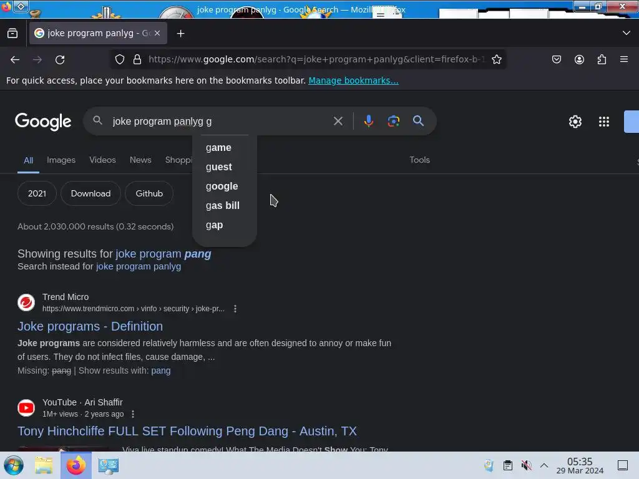Expand hidden system tray icons arrow
The image size is (639, 479).
point(544,465)
